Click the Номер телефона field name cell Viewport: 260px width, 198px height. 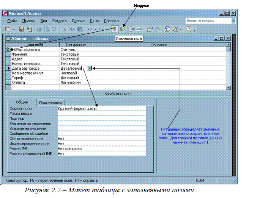tap(35, 64)
